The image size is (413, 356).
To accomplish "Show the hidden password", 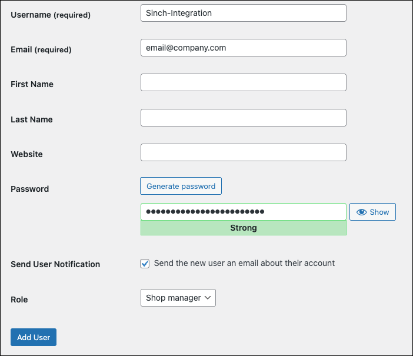I will 372,212.
